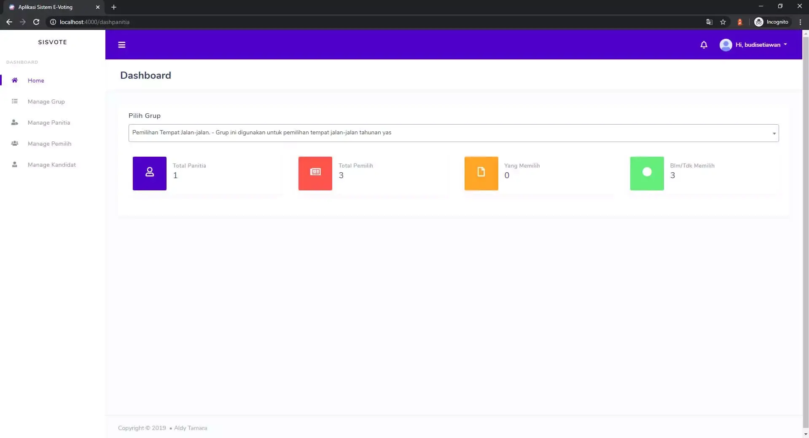Open the notifications bell
The image size is (809, 438).
pyautogui.click(x=704, y=45)
